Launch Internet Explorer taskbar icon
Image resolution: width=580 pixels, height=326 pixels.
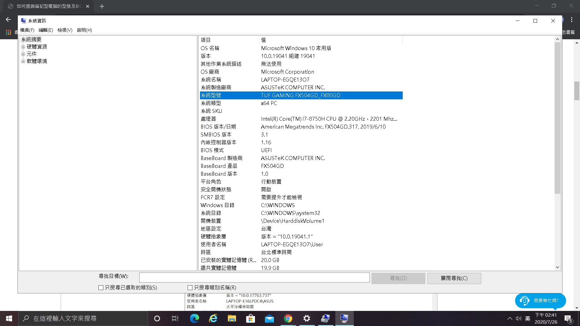click(213, 318)
